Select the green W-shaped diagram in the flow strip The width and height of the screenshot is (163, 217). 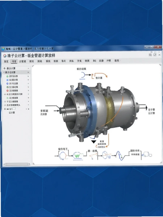[77, 156]
